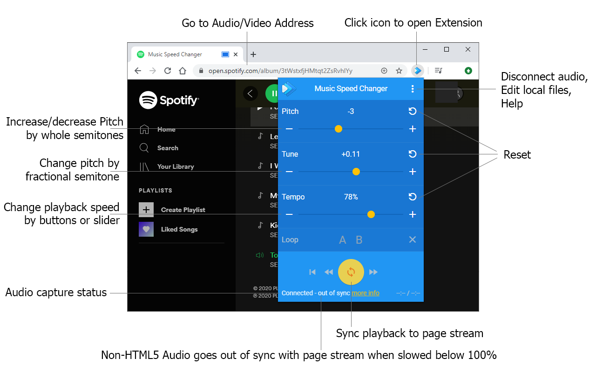The image size is (596, 372).
Task: Clear the loop with the X button
Action: 413,239
